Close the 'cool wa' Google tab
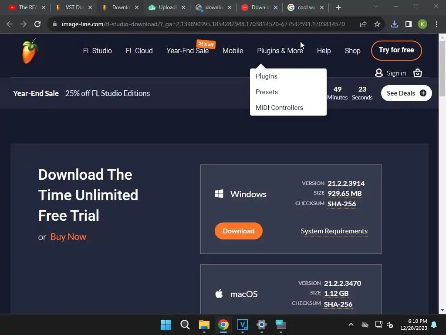 (x=322, y=7)
